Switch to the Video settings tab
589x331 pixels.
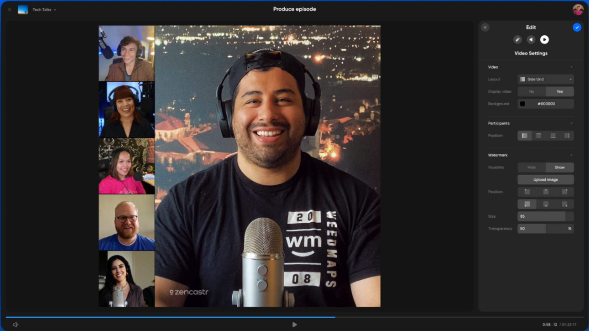pyautogui.click(x=544, y=40)
